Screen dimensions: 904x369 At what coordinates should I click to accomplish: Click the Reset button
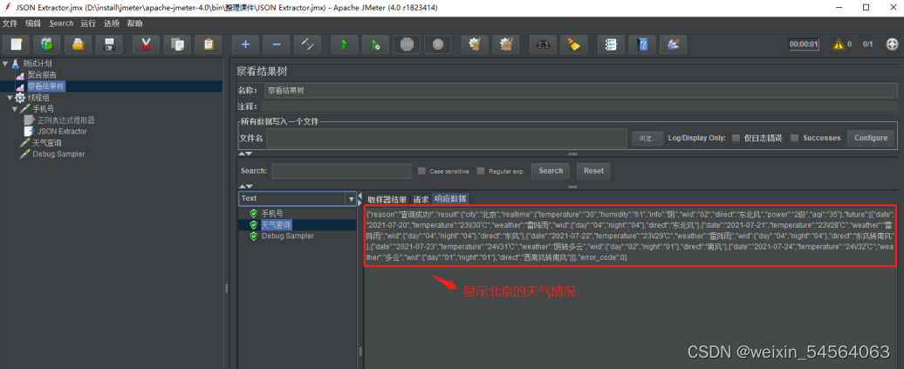(593, 171)
